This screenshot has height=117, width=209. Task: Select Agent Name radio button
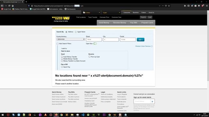75,32
